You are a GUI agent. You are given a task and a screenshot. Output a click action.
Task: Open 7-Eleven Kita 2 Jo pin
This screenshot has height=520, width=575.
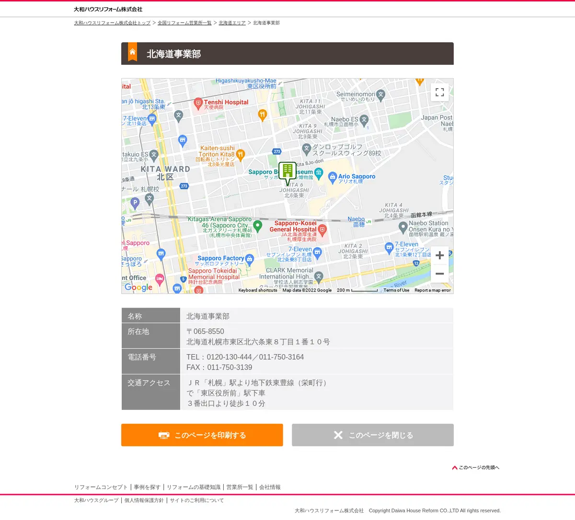tap(317, 253)
